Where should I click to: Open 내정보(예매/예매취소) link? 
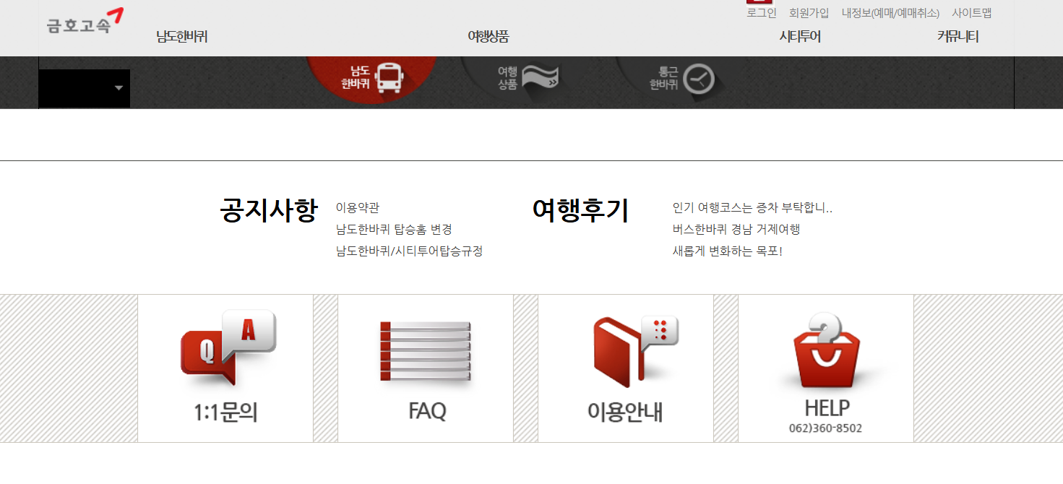click(890, 13)
